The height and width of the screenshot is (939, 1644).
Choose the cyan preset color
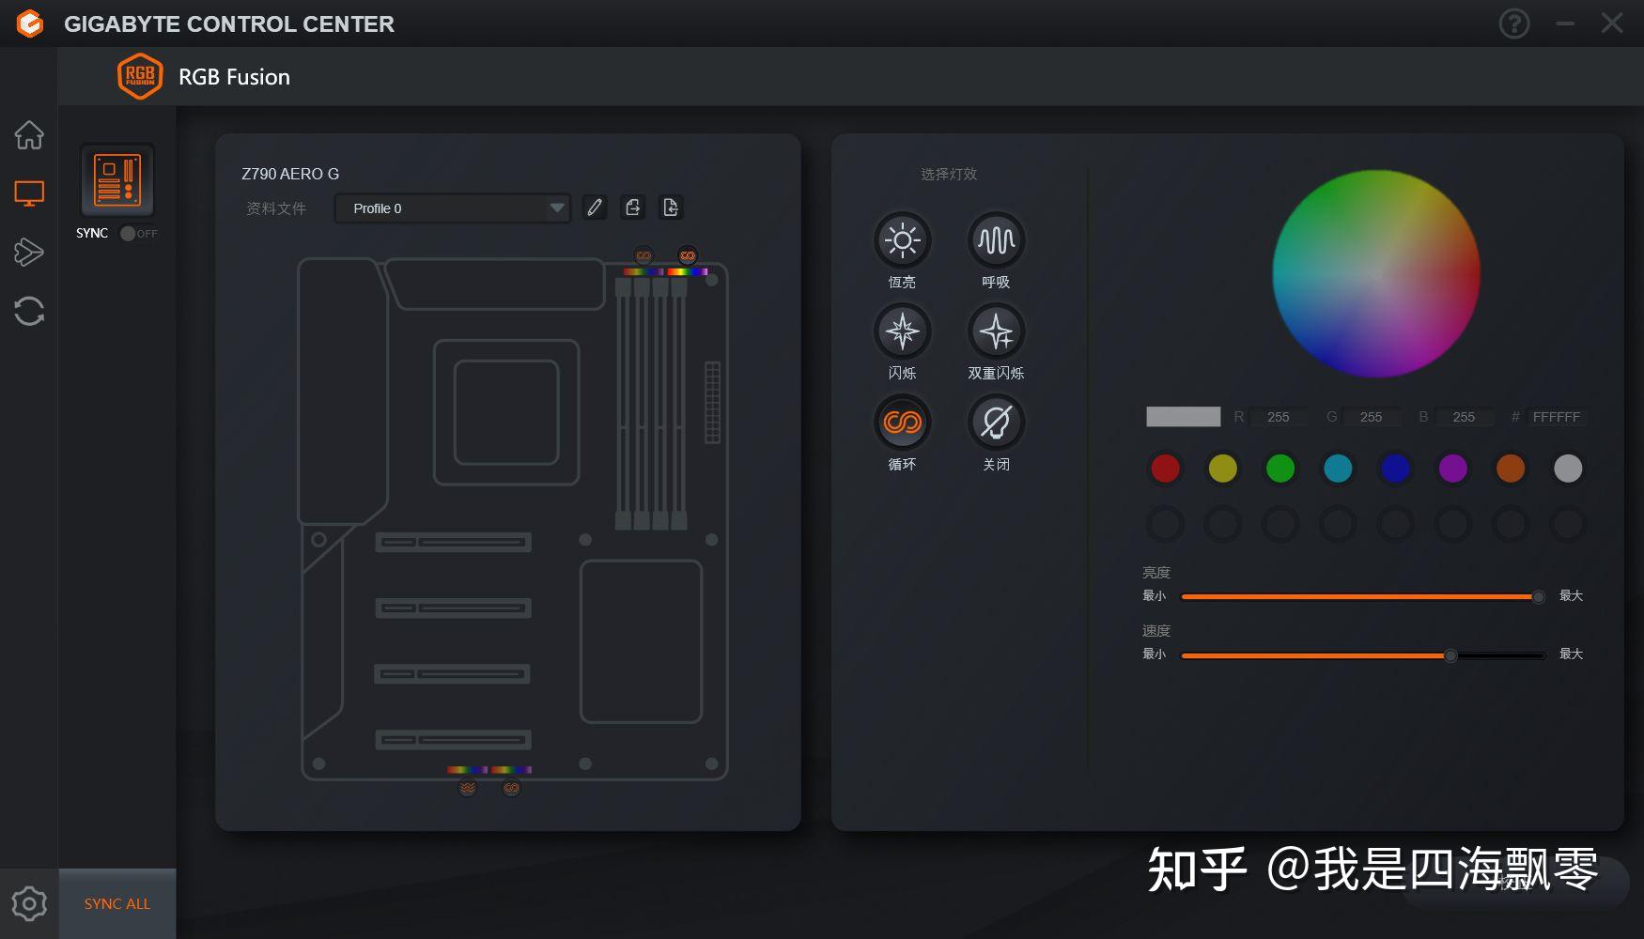pyautogui.click(x=1338, y=469)
